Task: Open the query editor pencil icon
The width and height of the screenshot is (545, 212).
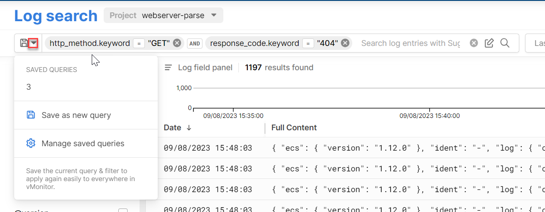Action: pyautogui.click(x=489, y=43)
